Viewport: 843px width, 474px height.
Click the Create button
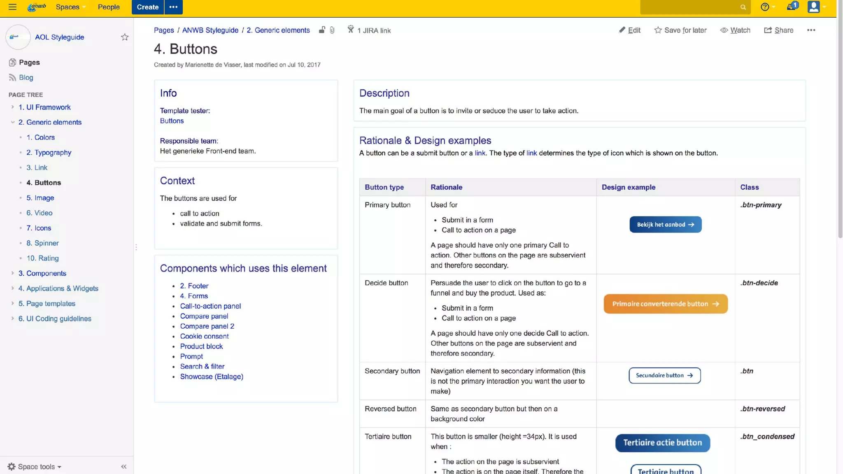[x=147, y=7]
